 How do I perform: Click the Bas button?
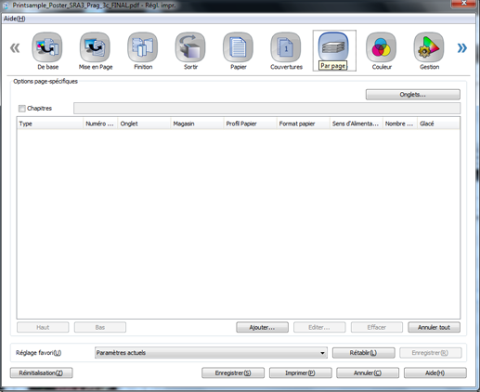(100, 327)
